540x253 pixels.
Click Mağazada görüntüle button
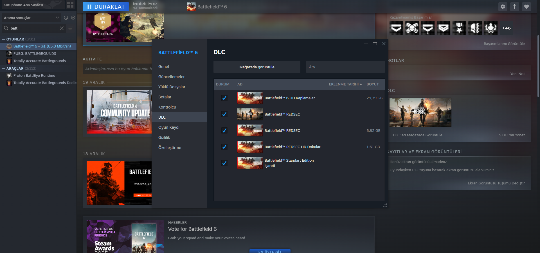coord(257,67)
